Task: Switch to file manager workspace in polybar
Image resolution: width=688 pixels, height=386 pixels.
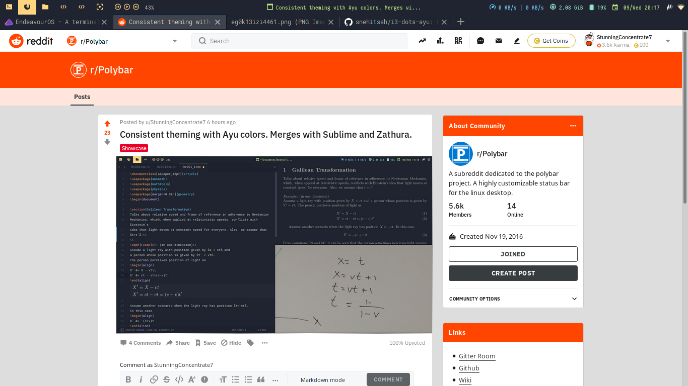Action: pyautogui.click(x=45, y=7)
